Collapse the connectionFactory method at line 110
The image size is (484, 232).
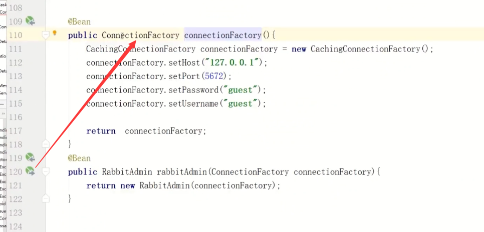pyautogui.click(x=46, y=35)
